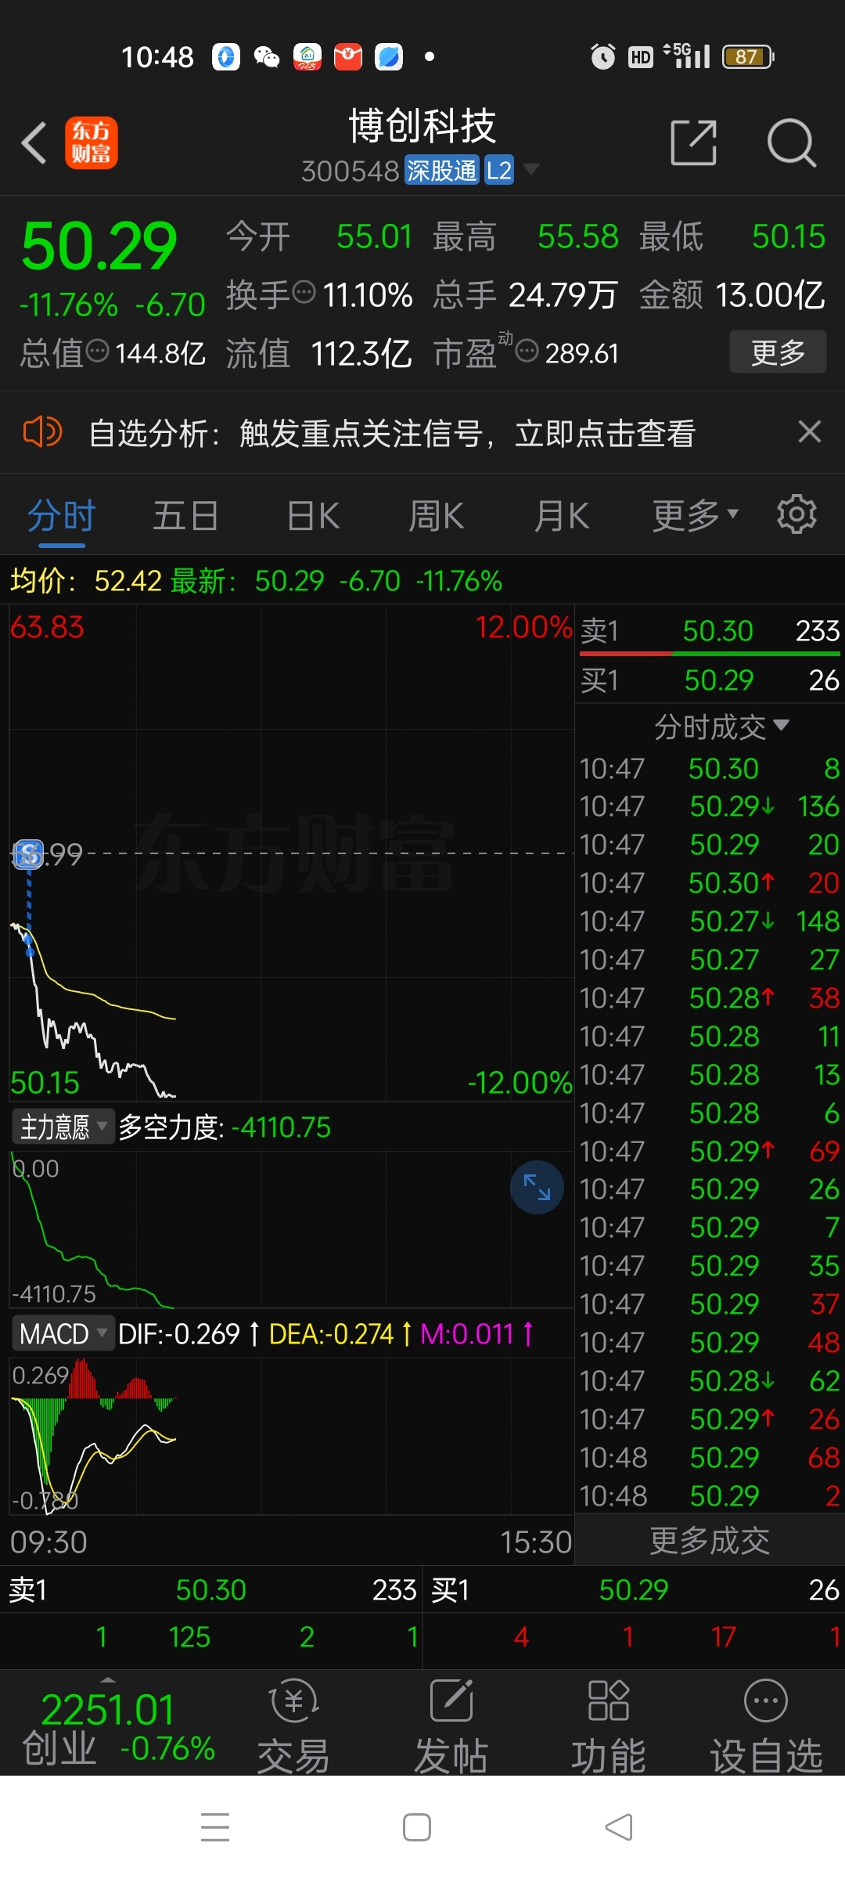The width and height of the screenshot is (845, 1879).
Task: Expand the small arrow above index ticker
Action: pyautogui.click(x=108, y=1679)
